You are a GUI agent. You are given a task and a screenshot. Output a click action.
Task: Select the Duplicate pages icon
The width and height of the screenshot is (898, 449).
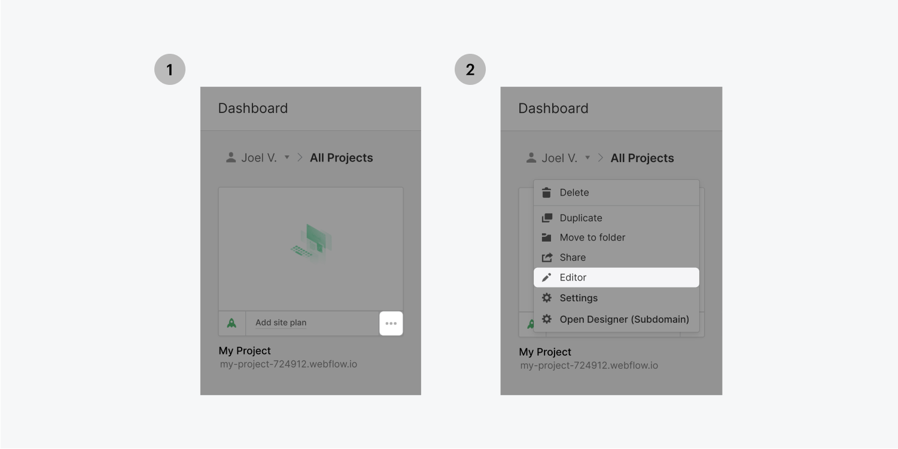click(546, 218)
